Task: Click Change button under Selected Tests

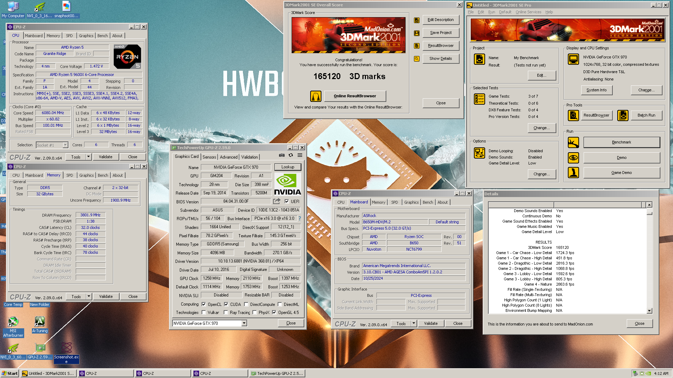Action: coord(542,128)
